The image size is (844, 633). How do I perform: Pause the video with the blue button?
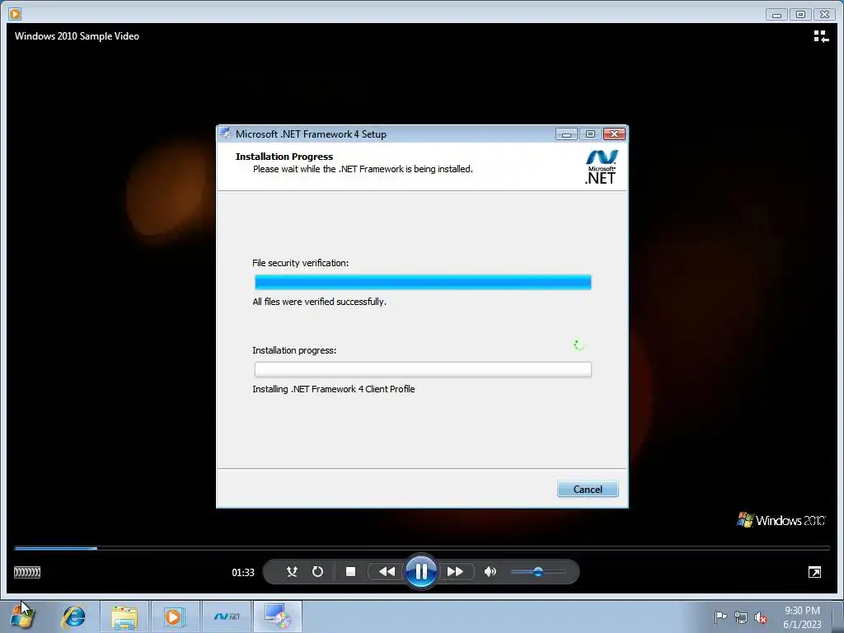(421, 571)
